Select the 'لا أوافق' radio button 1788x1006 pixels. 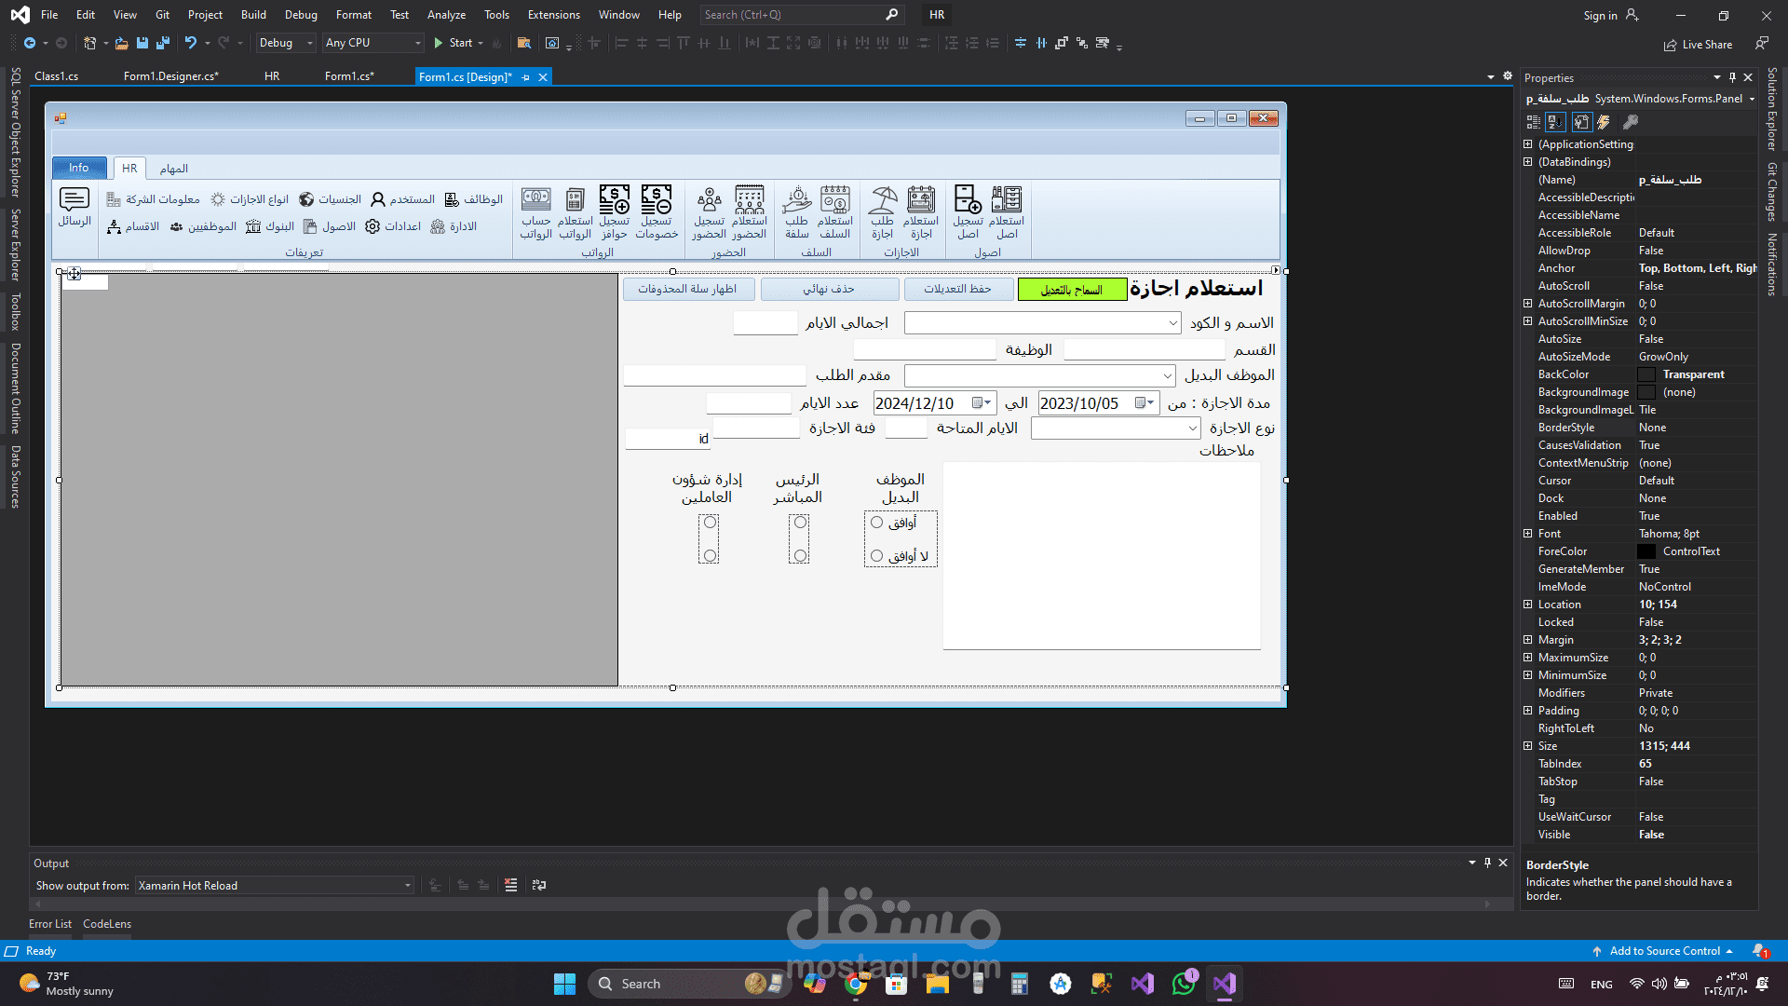click(876, 556)
